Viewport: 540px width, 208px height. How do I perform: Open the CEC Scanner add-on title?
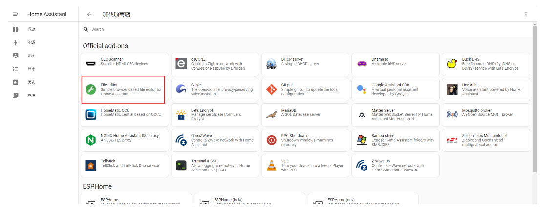111,59
